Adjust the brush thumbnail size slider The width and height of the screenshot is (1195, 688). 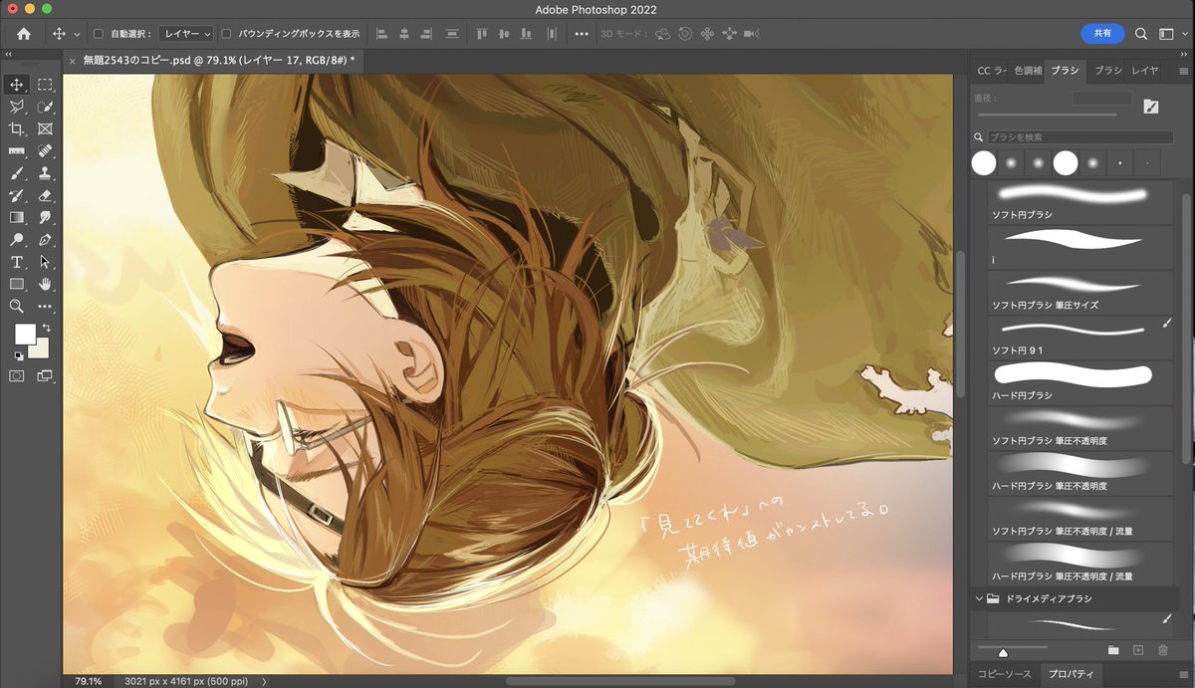coord(1003,651)
